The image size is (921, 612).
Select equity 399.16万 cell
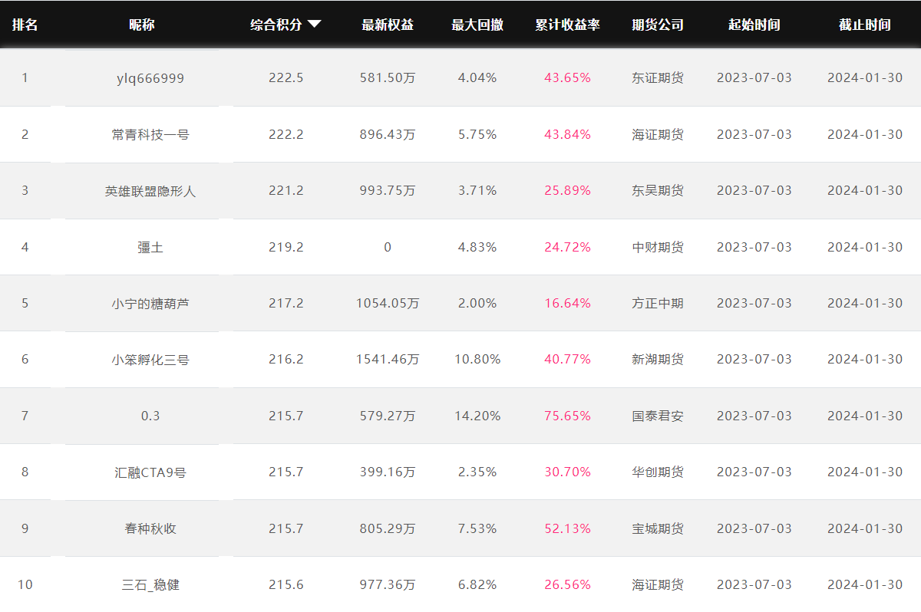coord(388,472)
